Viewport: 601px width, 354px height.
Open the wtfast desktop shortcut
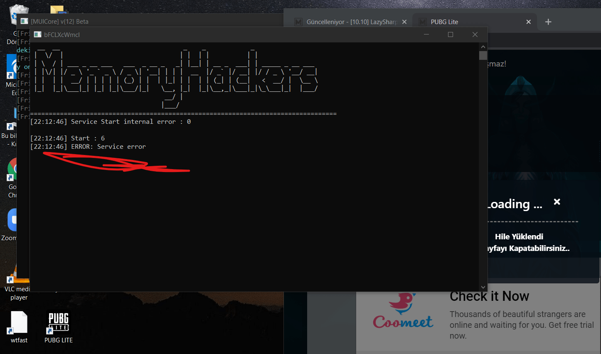coord(19,327)
